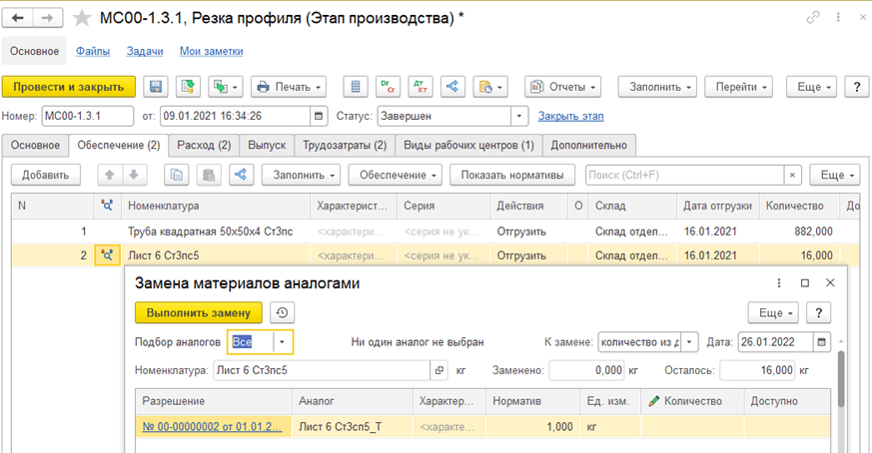872x453 pixels.
Task: Switch to the Файлы section
Action: pos(93,51)
